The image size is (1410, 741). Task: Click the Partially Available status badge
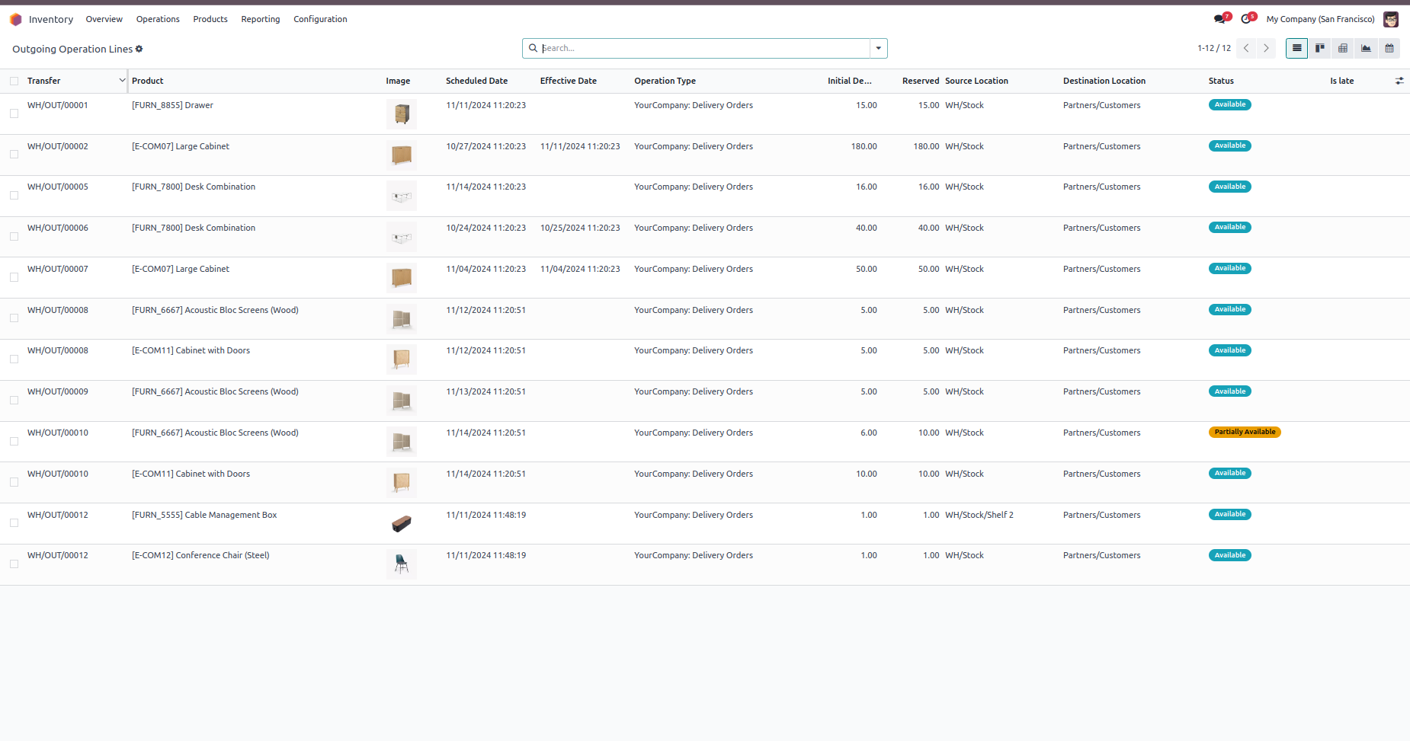tap(1244, 432)
